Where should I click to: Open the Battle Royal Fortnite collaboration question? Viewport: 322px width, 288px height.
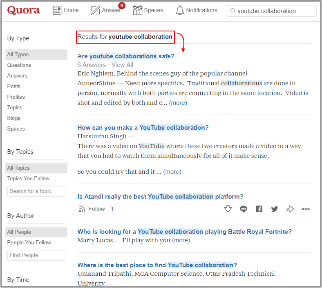pos(184,232)
